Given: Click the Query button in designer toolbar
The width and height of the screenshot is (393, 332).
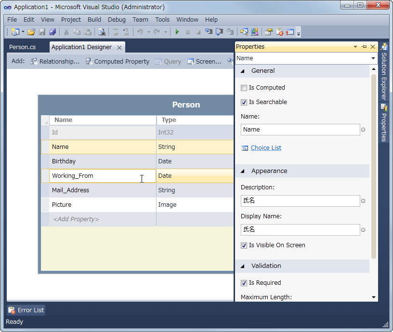Looking at the screenshot, I should tap(168, 61).
